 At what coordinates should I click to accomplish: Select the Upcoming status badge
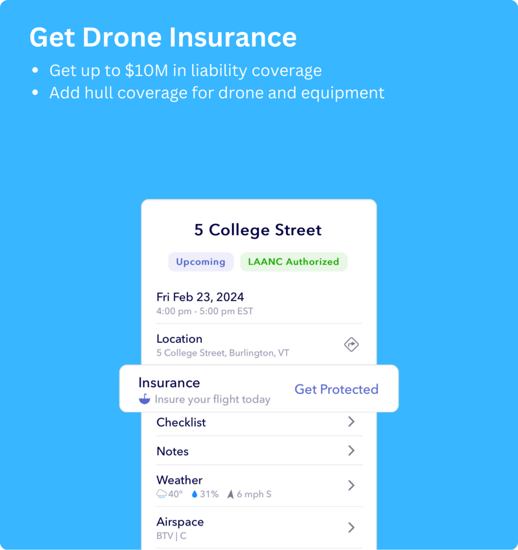[201, 262]
